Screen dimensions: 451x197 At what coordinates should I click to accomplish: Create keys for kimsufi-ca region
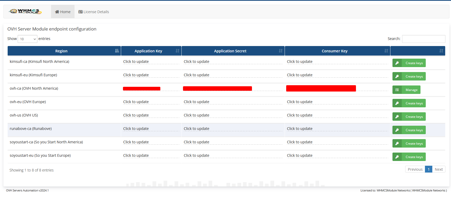tap(409, 63)
